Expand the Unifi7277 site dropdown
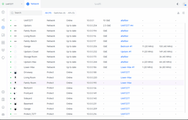Screen dimensions: 188x120 pos(12,4)
